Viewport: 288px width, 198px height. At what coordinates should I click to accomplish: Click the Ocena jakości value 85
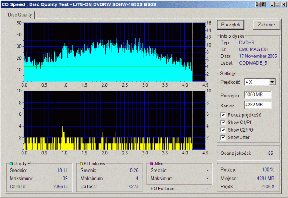pos(270,153)
